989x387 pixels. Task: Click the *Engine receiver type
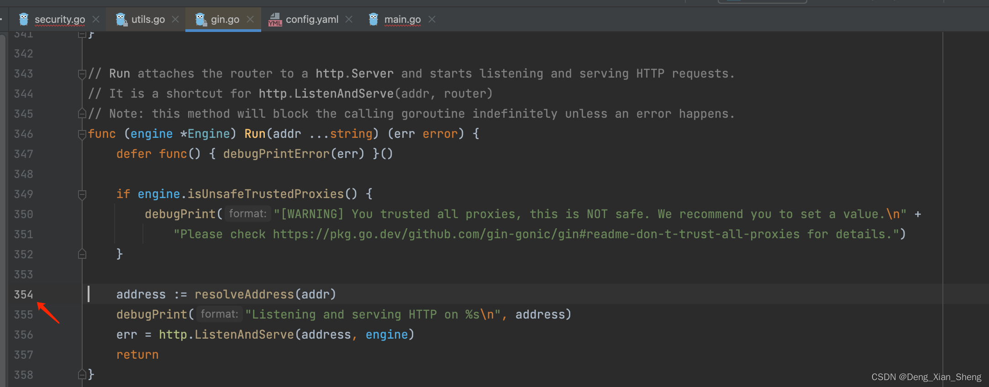coord(205,134)
